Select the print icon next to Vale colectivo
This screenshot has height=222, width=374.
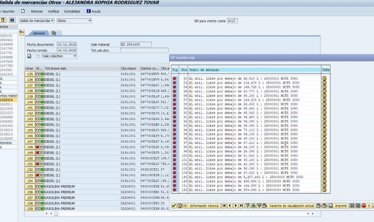(x=29, y=56)
